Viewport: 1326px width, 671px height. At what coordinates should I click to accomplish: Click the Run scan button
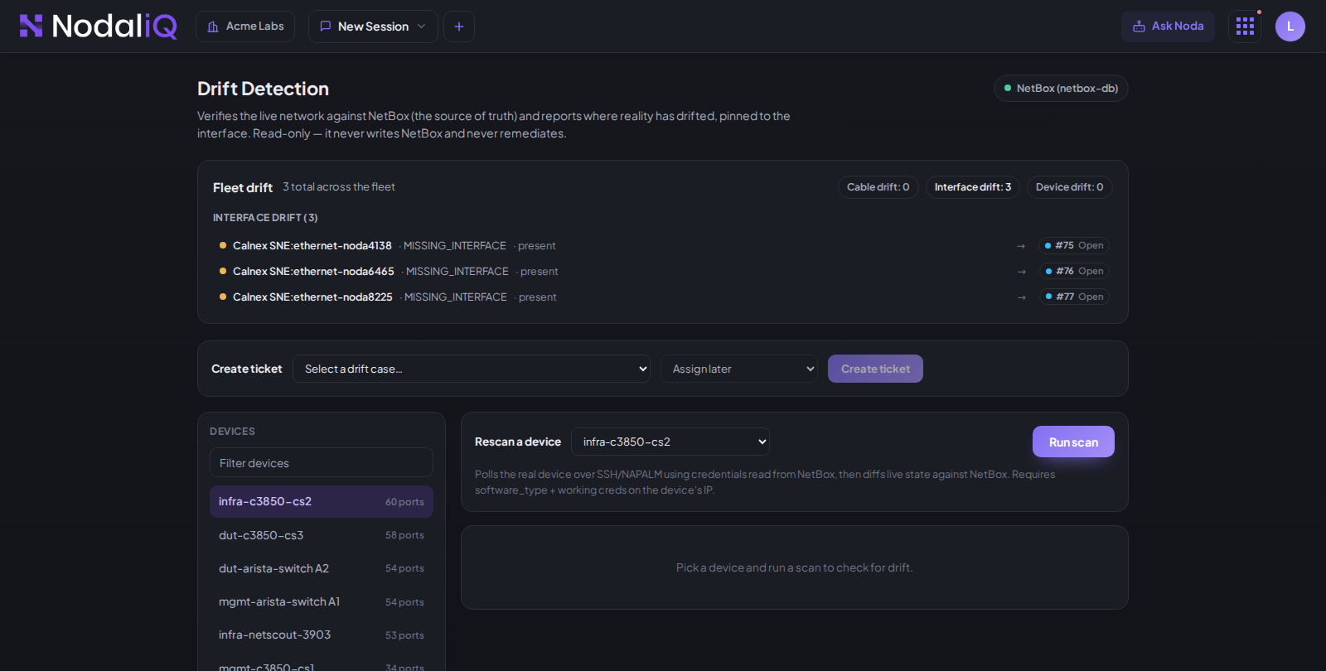pyautogui.click(x=1073, y=442)
